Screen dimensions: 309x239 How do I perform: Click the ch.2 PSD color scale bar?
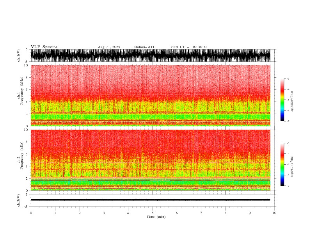pyautogui.click(x=282, y=164)
